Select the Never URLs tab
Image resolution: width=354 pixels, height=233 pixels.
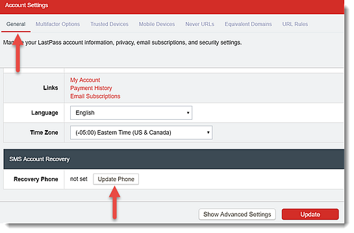(x=200, y=24)
